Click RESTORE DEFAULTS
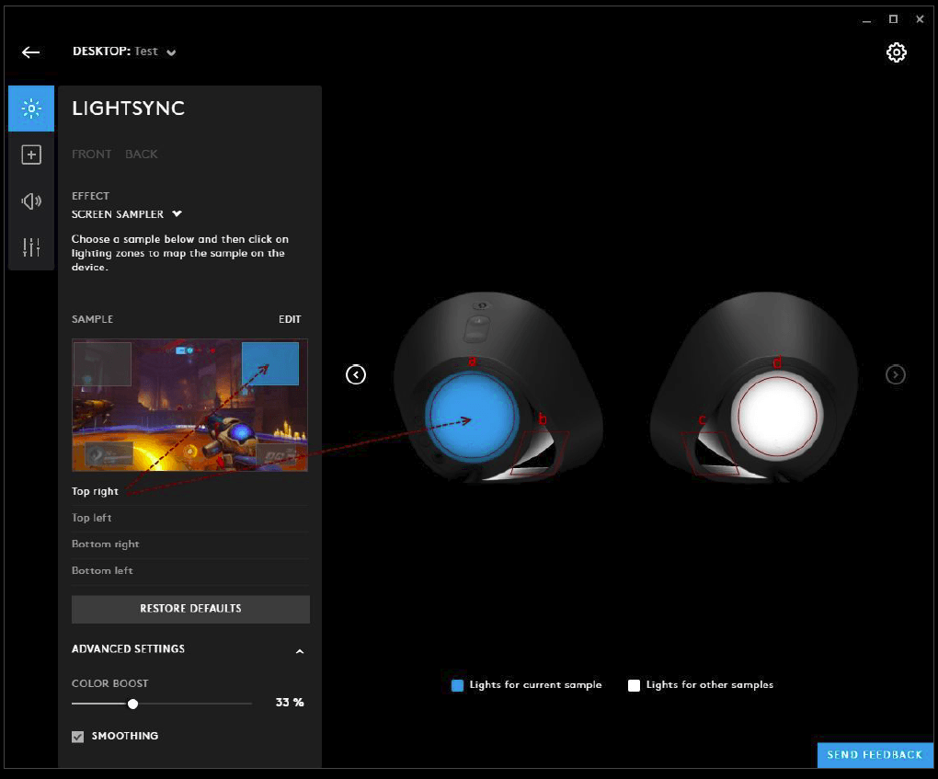938x779 pixels. [189, 608]
